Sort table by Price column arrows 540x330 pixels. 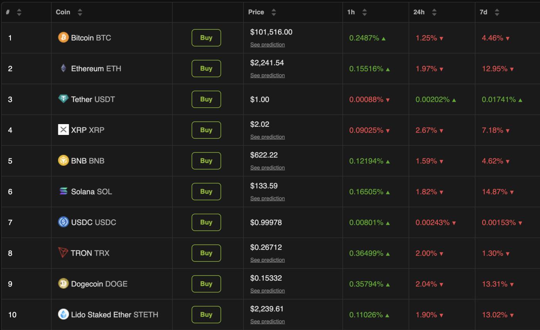pyautogui.click(x=273, y=12)
